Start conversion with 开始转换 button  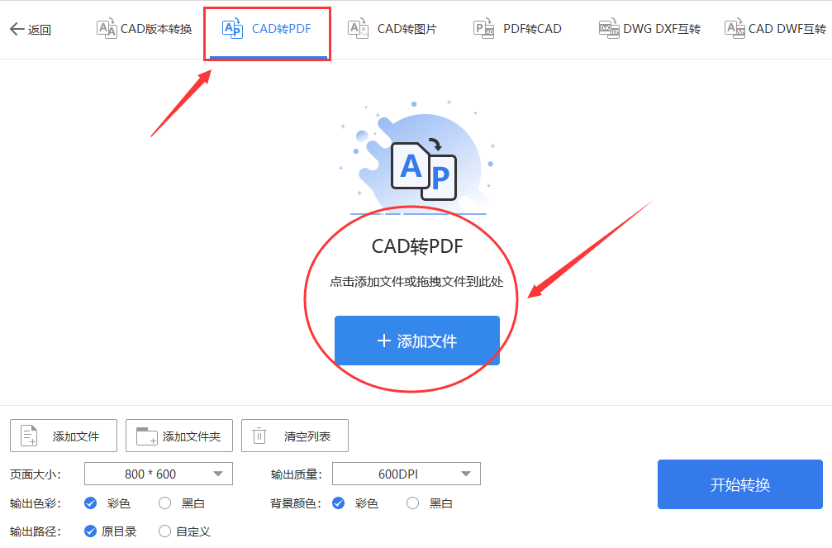click(x=740, y=484)
